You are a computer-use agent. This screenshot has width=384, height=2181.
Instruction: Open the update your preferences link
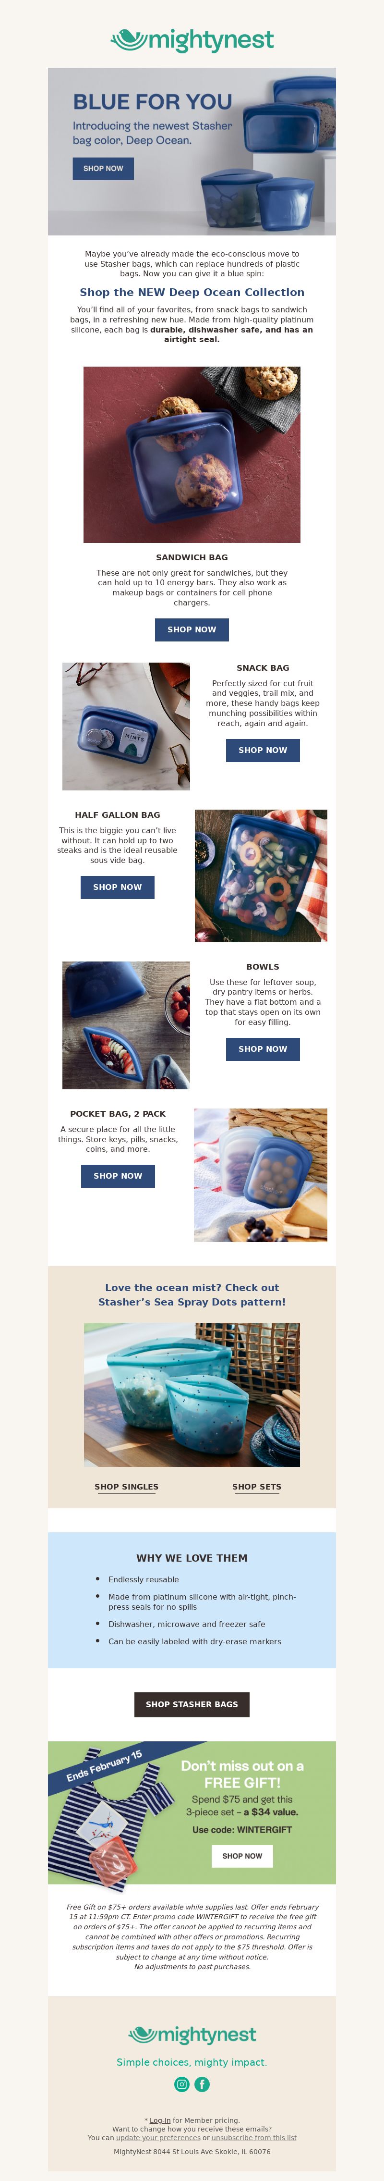[x=158, y=2138]
